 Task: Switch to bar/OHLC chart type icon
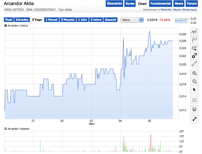[x=194, y=40]
